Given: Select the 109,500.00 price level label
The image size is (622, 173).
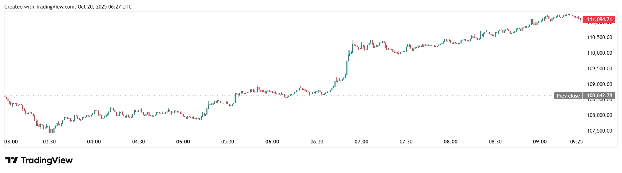Looking at the screenshot, I should click(599, 69).
